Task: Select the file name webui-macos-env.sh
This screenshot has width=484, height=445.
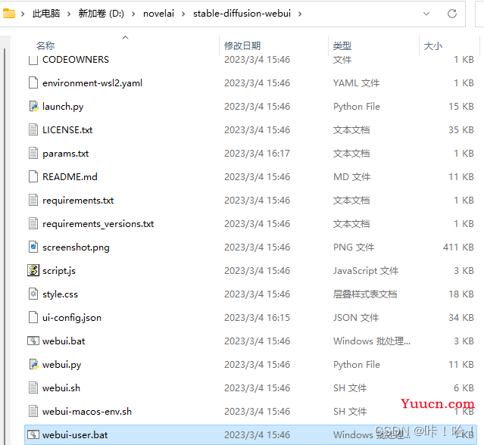Action: point(87,411)
